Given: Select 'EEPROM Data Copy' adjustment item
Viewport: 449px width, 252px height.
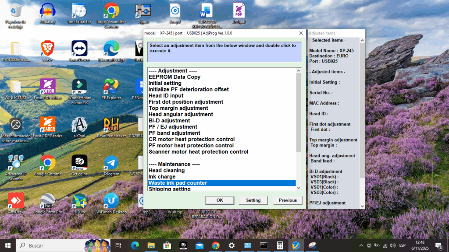Looking at the screenshot, I should click(174, 77).
